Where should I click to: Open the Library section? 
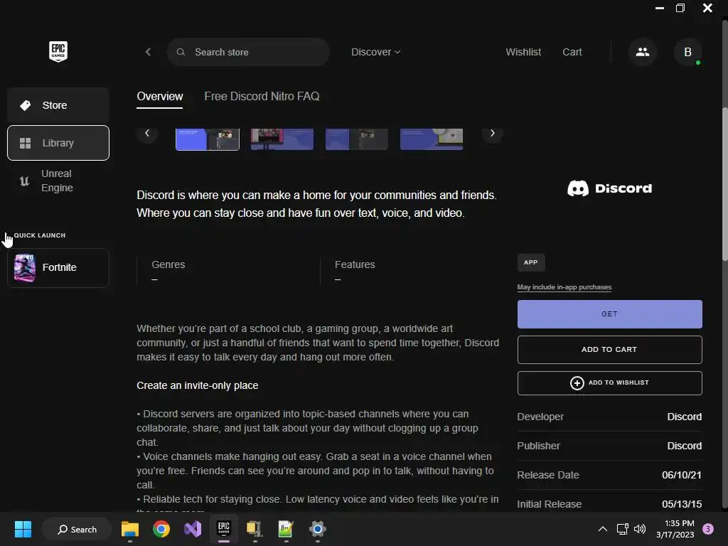click(58, 143)
